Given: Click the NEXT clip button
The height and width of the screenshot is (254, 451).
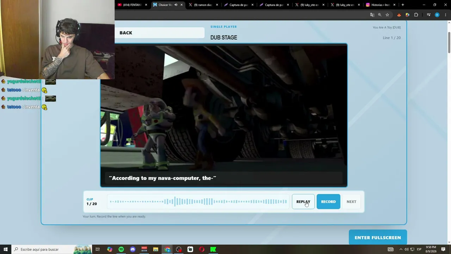Looking at the screenshot, I should tap(351, 202).
